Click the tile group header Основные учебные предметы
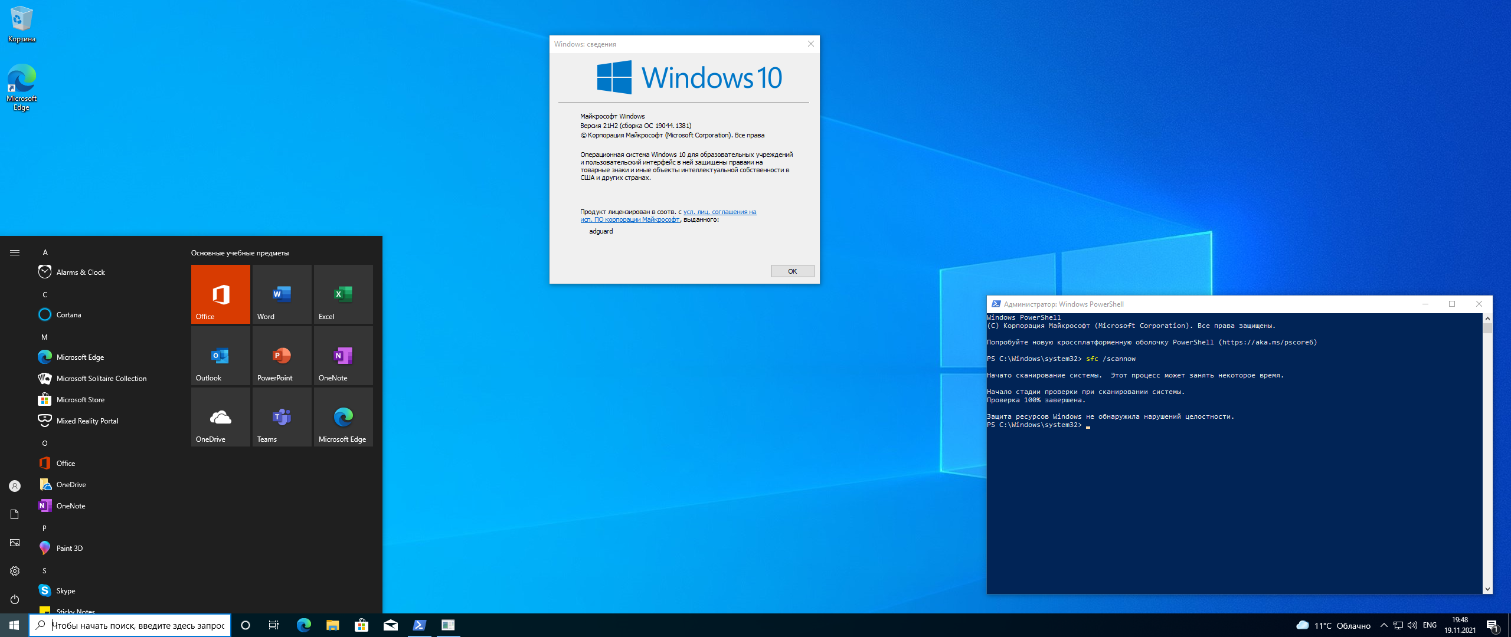1511x637 pixels. (240, 253)
